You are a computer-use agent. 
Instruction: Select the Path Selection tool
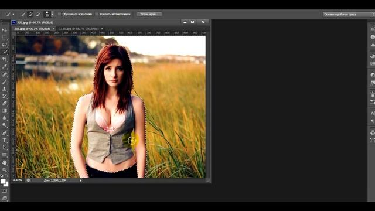coord(4,148)
